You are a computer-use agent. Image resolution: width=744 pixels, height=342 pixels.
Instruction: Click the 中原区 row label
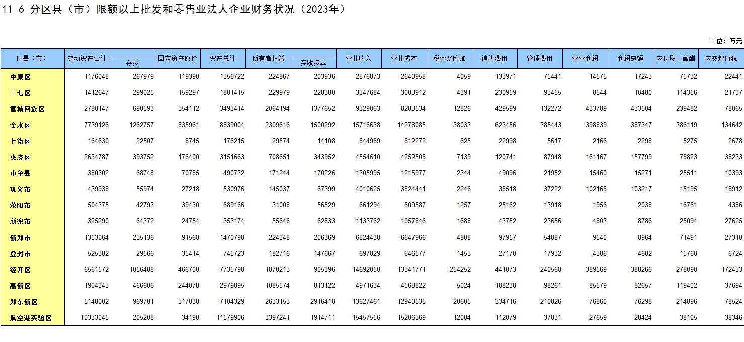pyautogui.click(x=21, y=77)
